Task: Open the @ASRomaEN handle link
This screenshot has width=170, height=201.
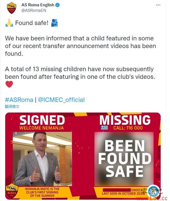Action: point(34,10)
